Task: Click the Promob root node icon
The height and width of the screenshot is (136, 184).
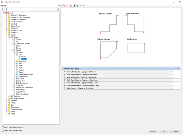Action: pos(6,13)
